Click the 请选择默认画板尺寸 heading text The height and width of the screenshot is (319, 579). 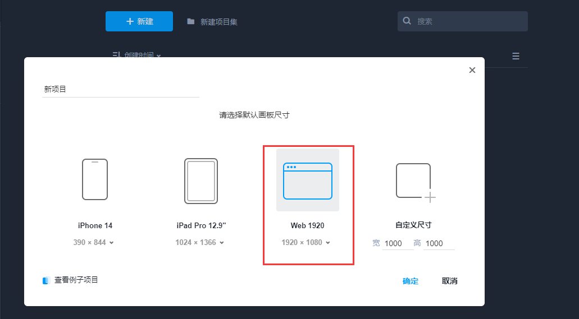pos(254,115)
